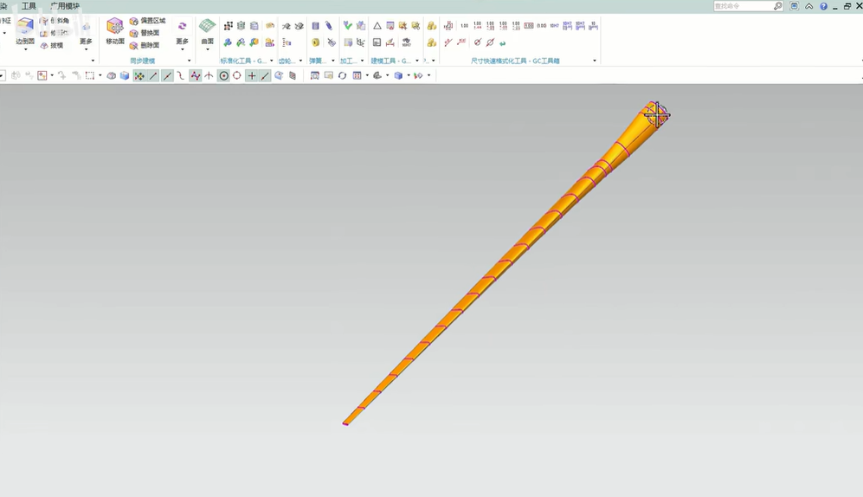Click the magnifier search command icon
Viewport: 863px width, 497px height.
tap(777, 6)
